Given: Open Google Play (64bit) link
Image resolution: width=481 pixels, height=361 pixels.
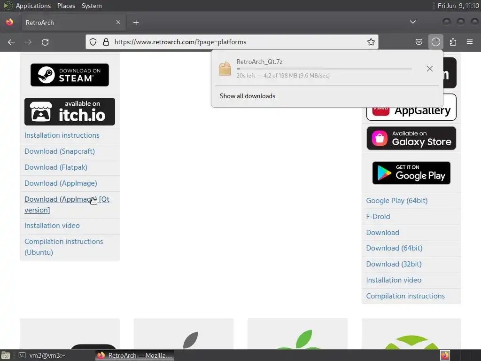Looking at the screenshot, I should click(396, 201).
